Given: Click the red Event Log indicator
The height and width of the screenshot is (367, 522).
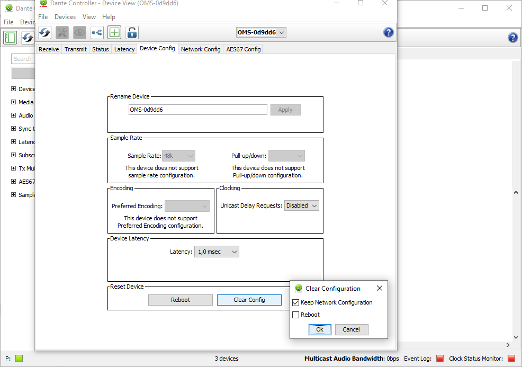Looking at the screenshot, I should 439,359.
